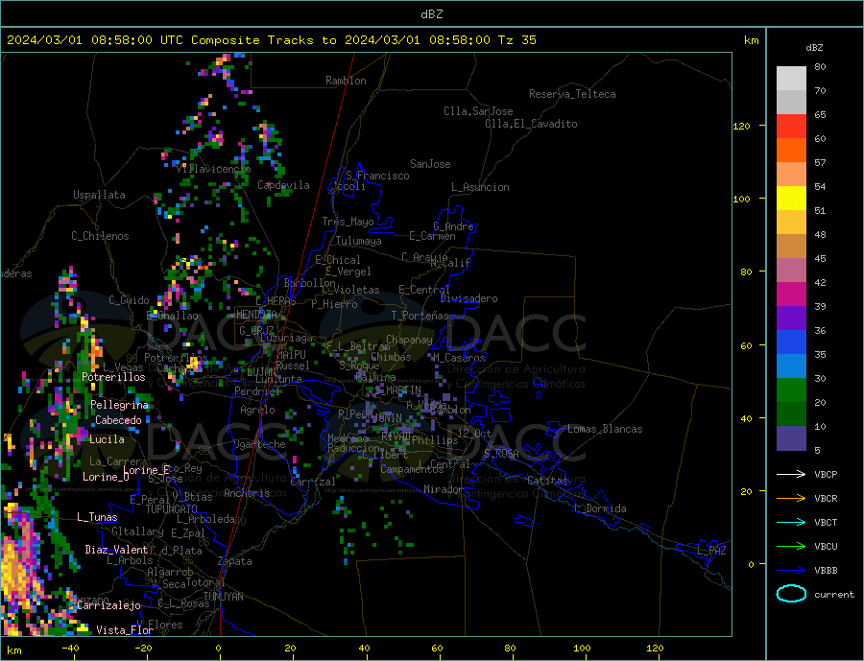
Task: Select the red 65 dBZ color band
Action: click(791, 126)
